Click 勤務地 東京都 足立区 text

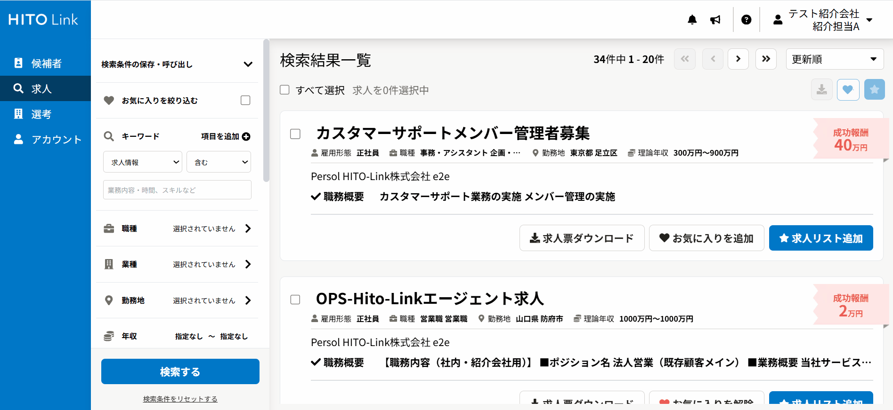[575, 153]
